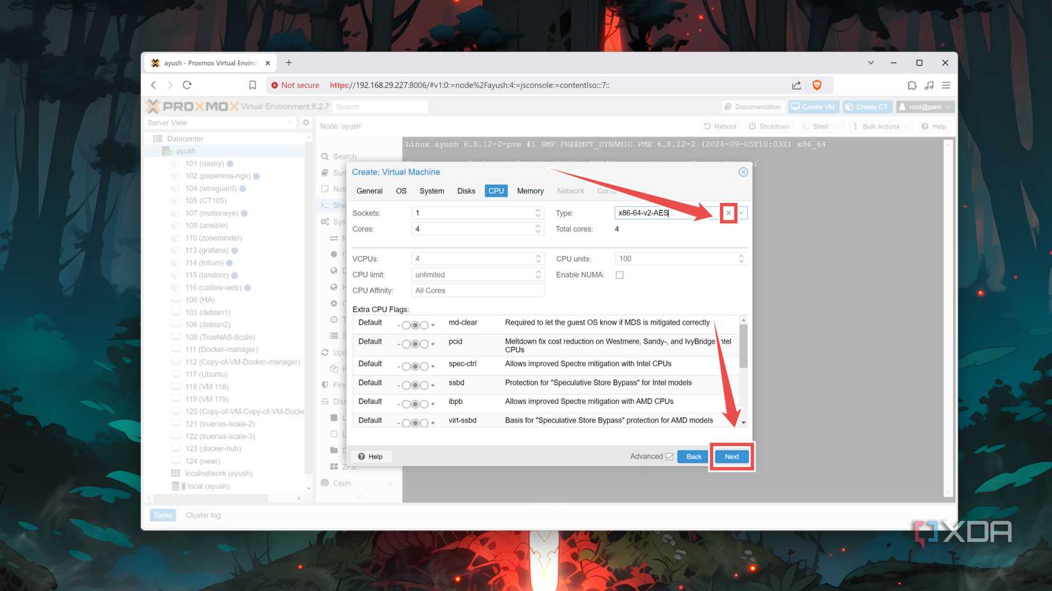Click the Proxmox search field
The image size is (1052, 591).
click(x=380, y=107)
